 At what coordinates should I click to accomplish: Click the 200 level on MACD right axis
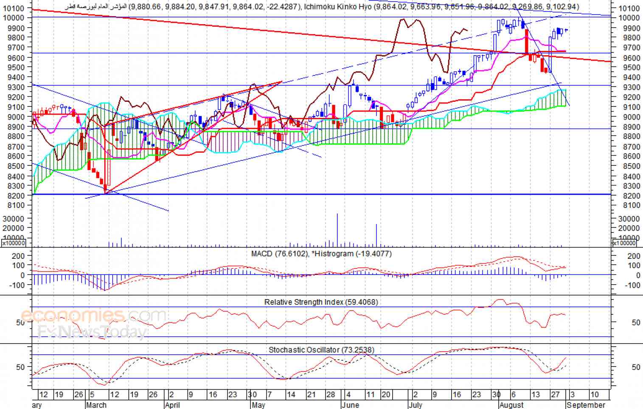[634, 256]
